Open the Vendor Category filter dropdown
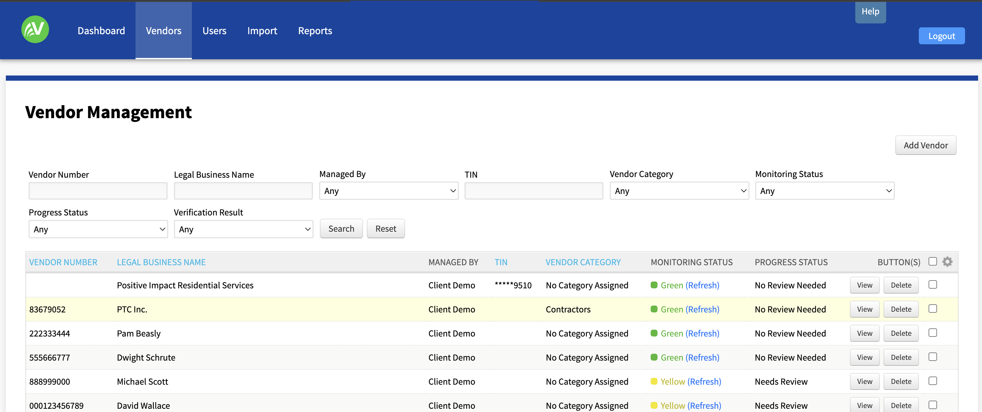Image resolution: width=982 pixels, height=412 pixels. point(679,191)
